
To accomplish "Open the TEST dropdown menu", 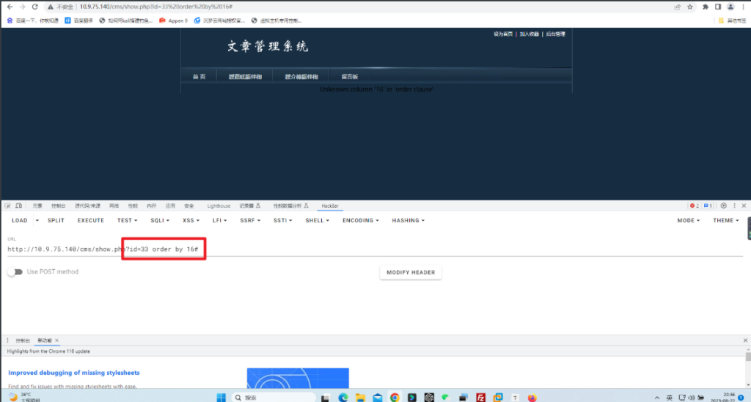I will (127, 220).
